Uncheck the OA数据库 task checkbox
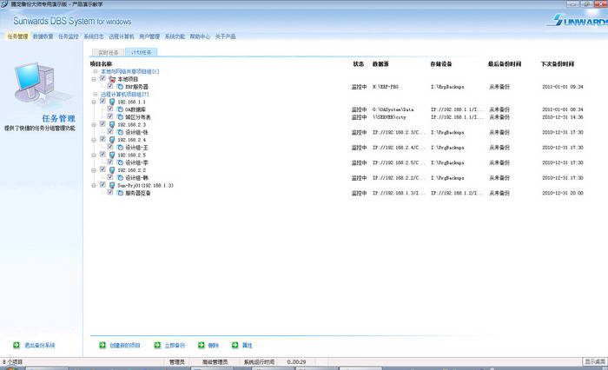This screenshot has height=370, width=608. (110, 109)
